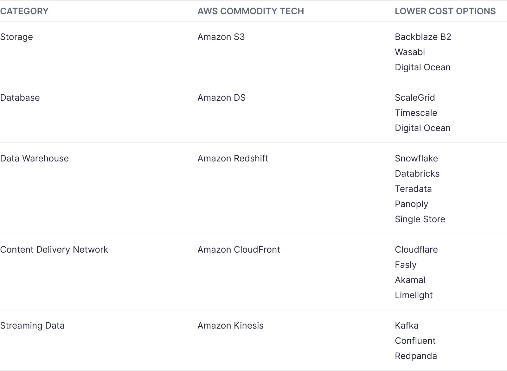Click the Cloudflare CDN option
The height and width of the screenshot is (371, 507).
pyautogui.click(x=416, y=249)
